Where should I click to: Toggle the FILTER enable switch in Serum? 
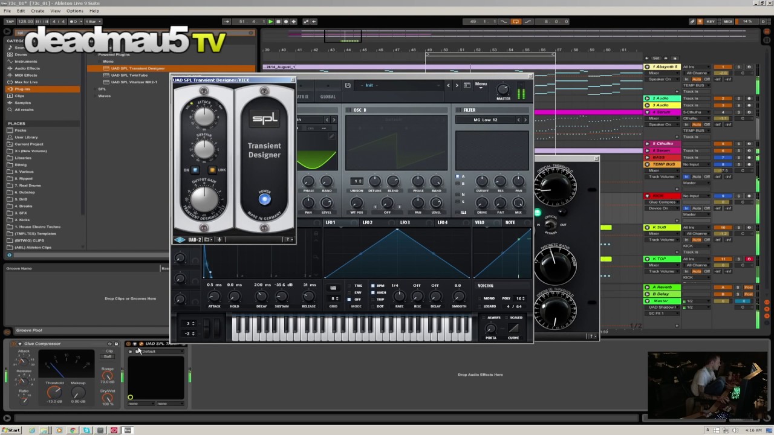(x=459, y=110)
